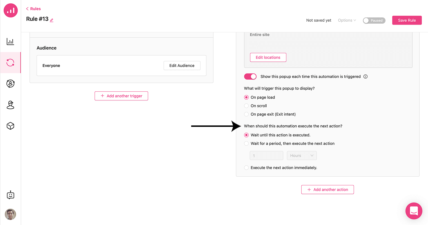Open the visitor avatar sidebar icon
The width and height of the screenshot is (428, 225).
click(x=10, y=105)
